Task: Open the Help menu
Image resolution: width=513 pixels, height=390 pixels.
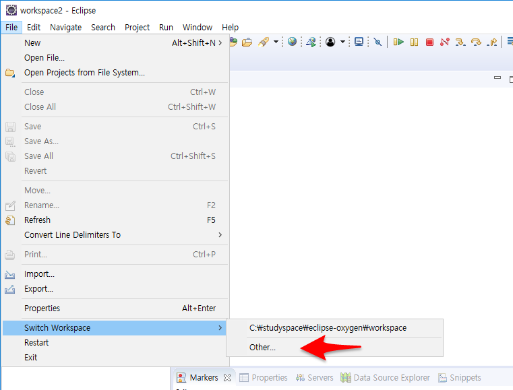Action: point(230,27)
